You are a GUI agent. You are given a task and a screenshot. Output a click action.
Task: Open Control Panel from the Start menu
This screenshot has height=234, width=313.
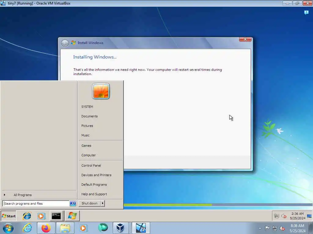click(91, 165)
